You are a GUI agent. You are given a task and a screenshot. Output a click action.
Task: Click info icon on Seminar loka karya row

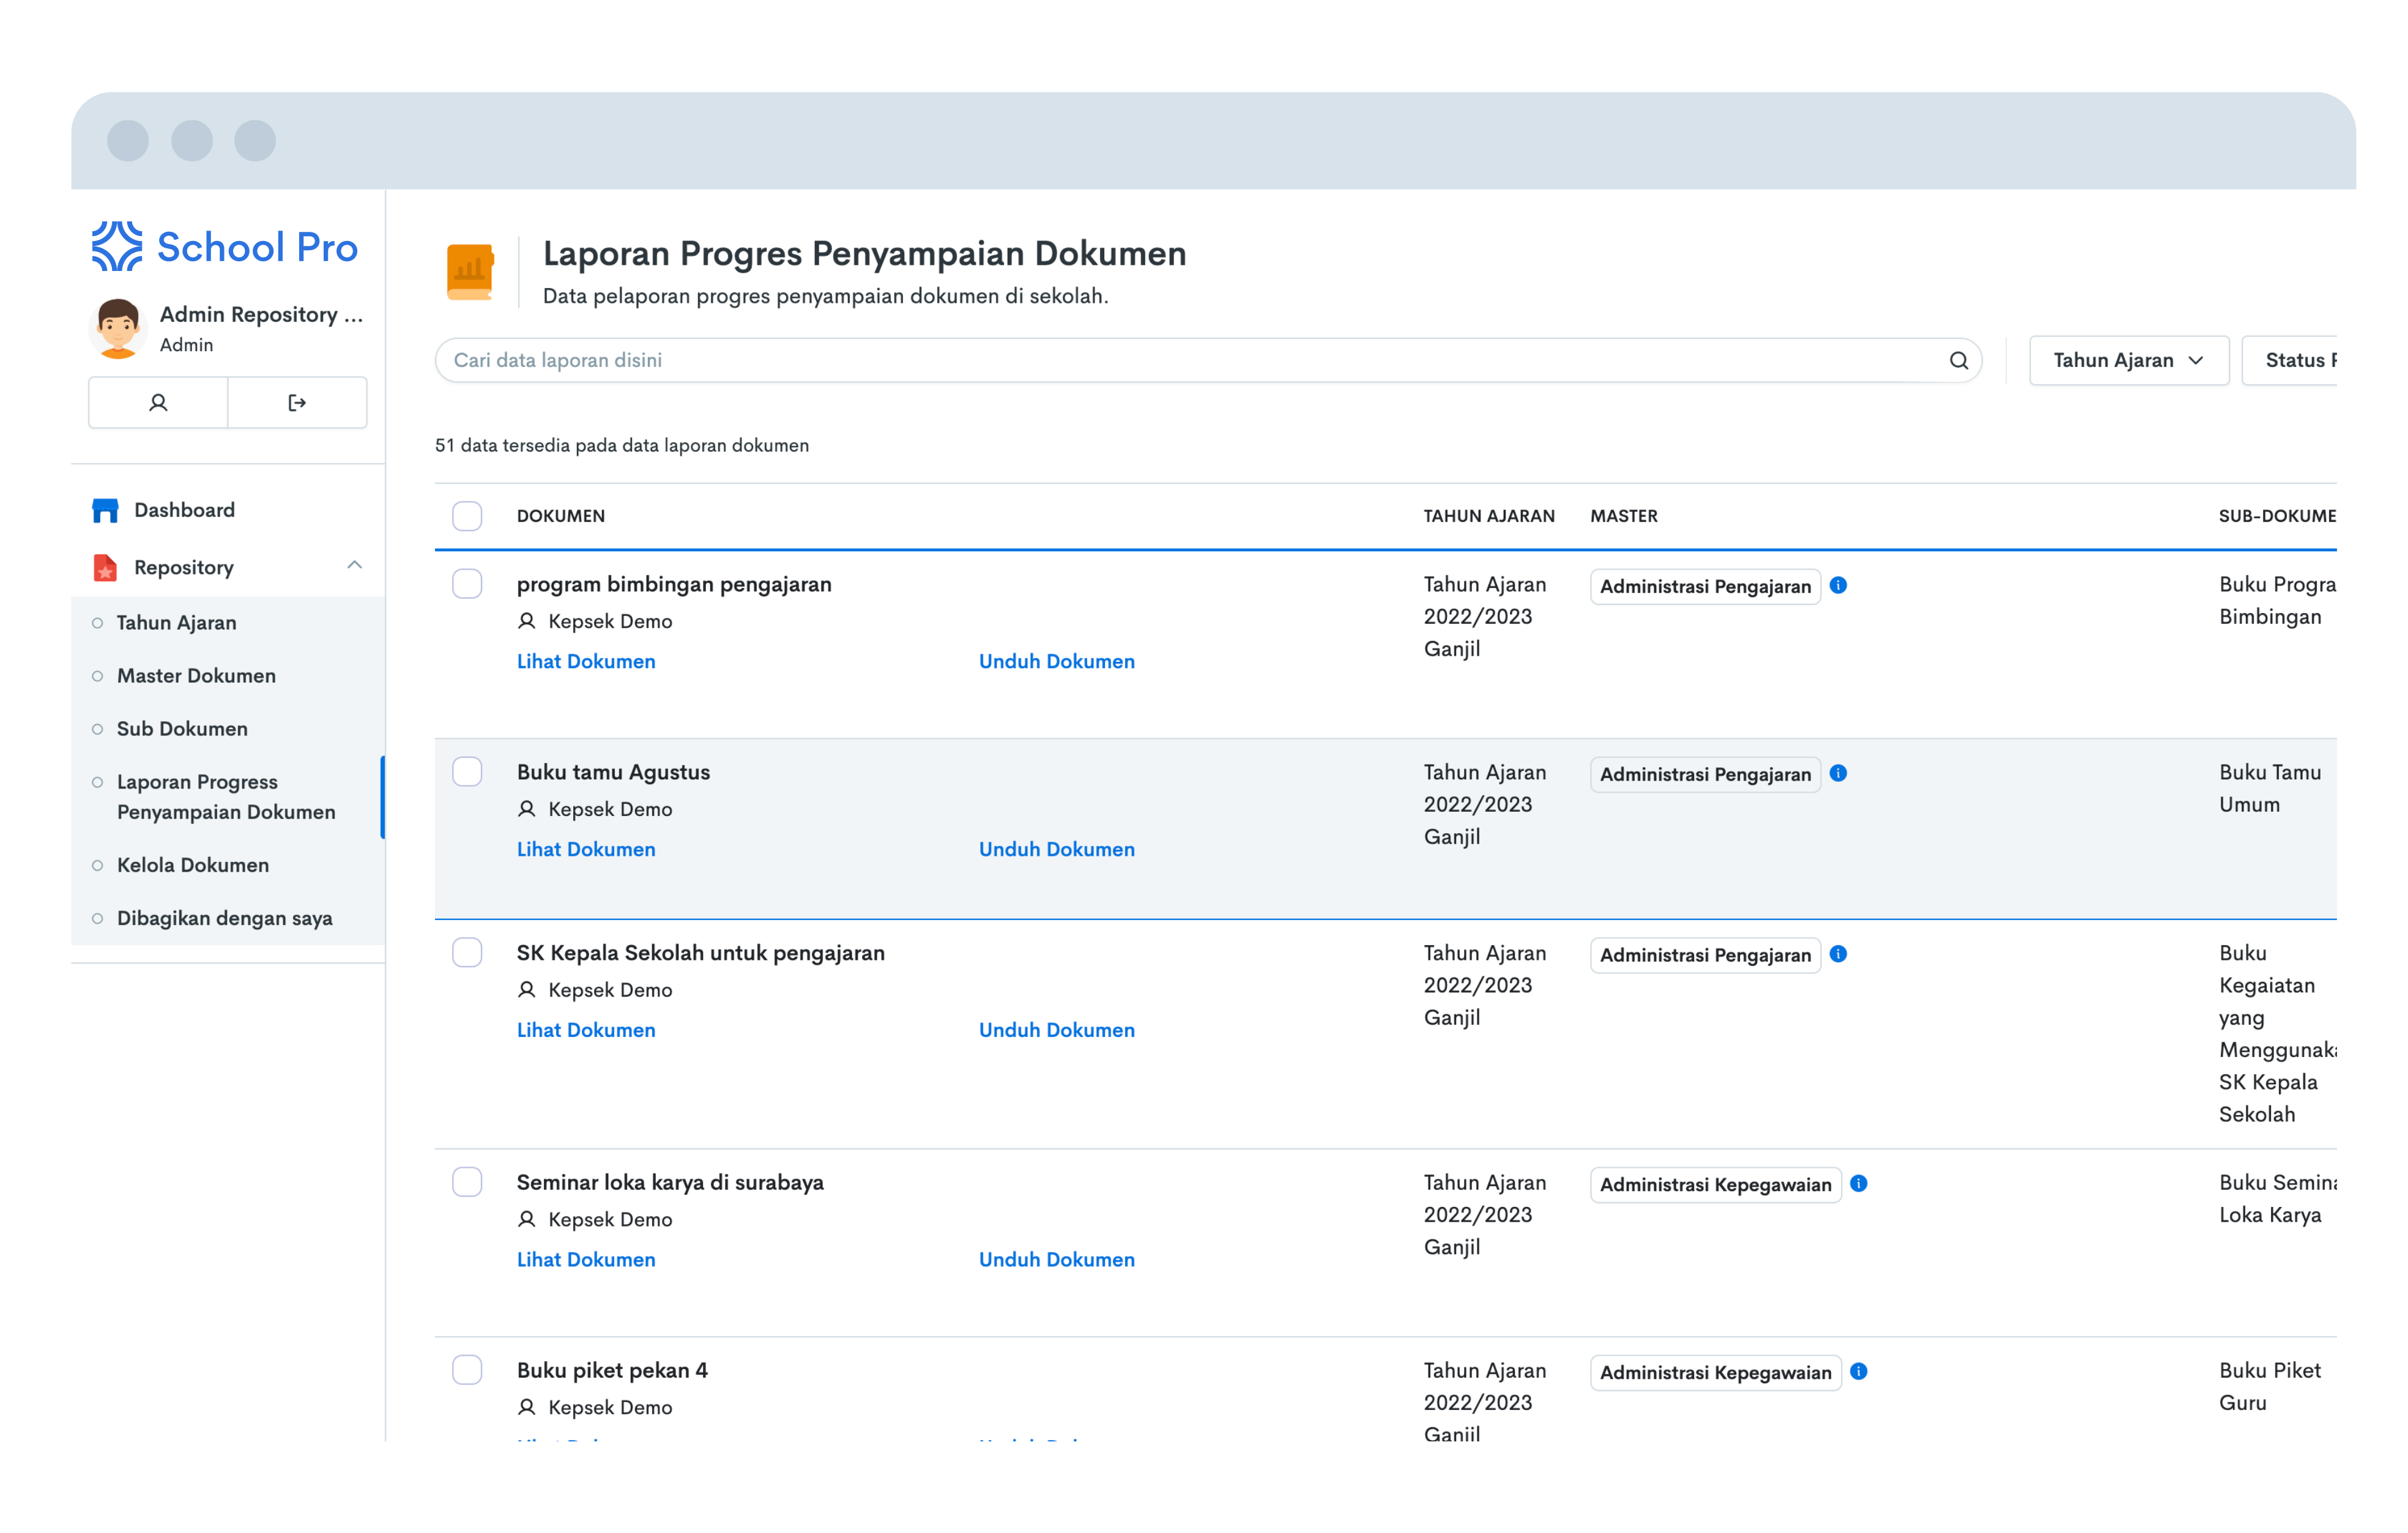tap(1858, 1184)
